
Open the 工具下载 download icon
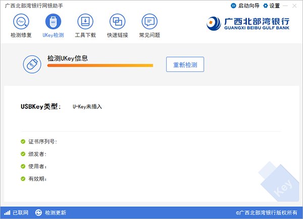pos(85,21)
